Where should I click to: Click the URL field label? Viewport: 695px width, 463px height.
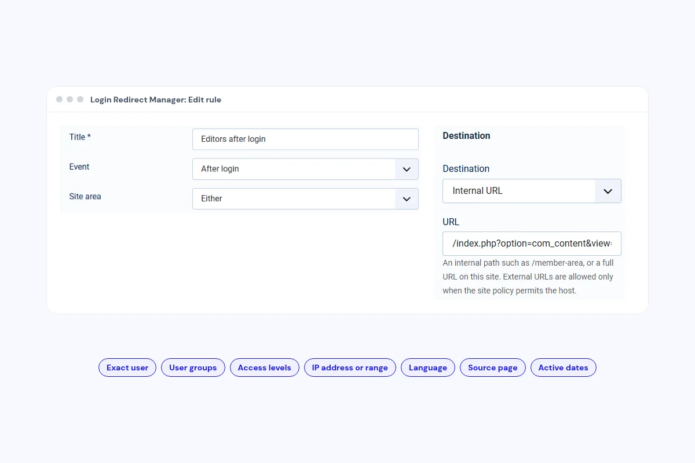click(x=451, y=222)
